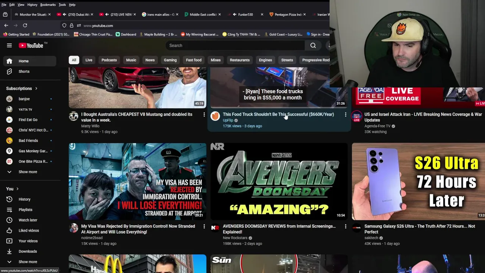The width and height of the screenshot is (485, 273).
Task: Click the browser forward arrow
Action: coord(16,25)
